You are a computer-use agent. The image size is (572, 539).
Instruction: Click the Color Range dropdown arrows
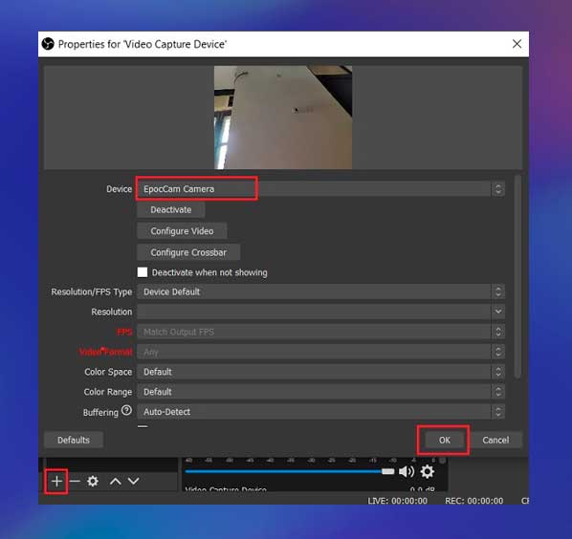(x=498, y=392)
